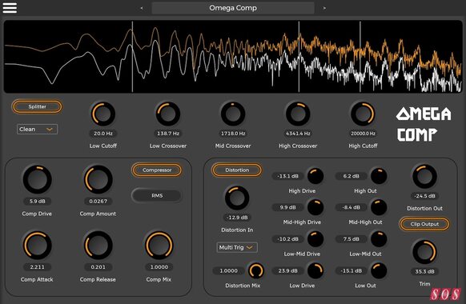Open the hamburger menu

[x=10, y=8]
